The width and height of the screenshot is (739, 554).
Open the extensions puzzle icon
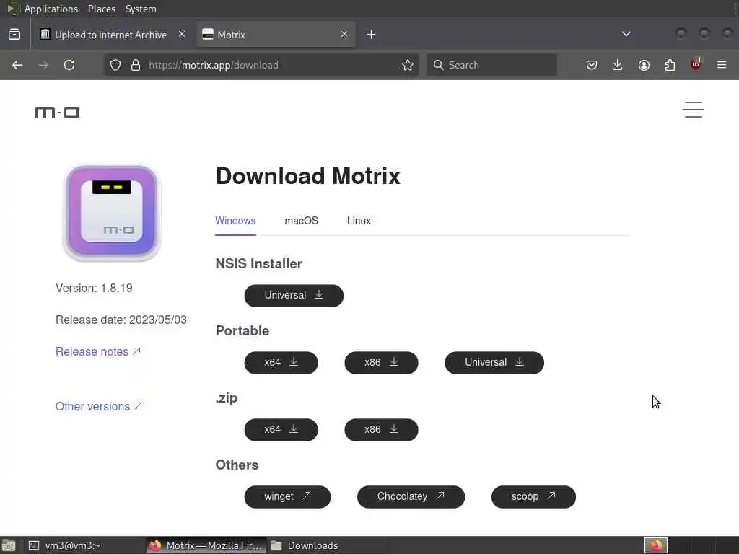[670, 65]
